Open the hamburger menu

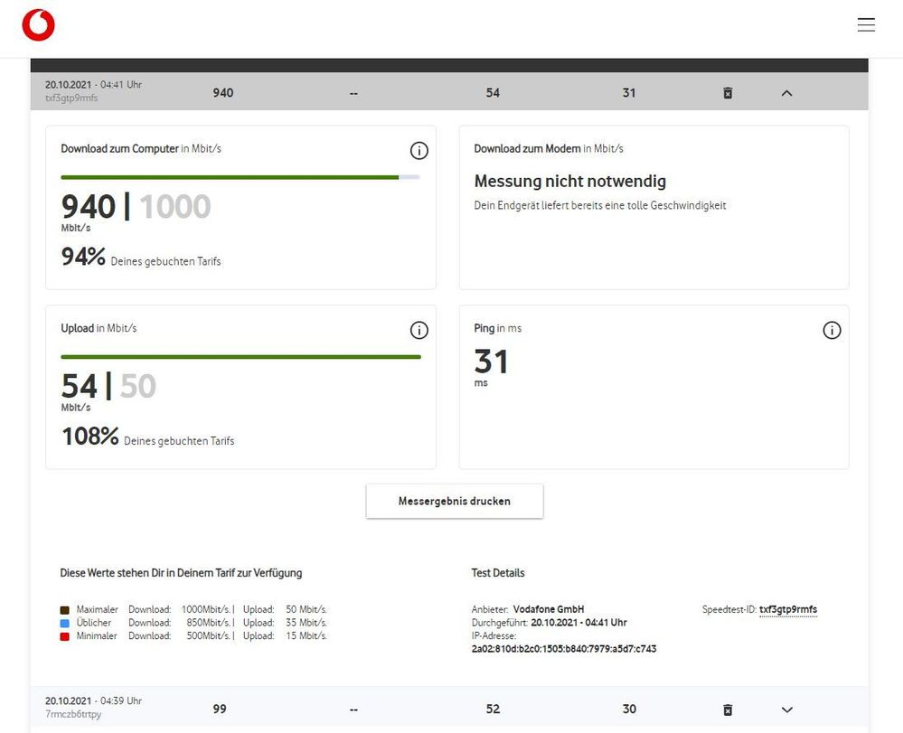(x=865, y=25)
